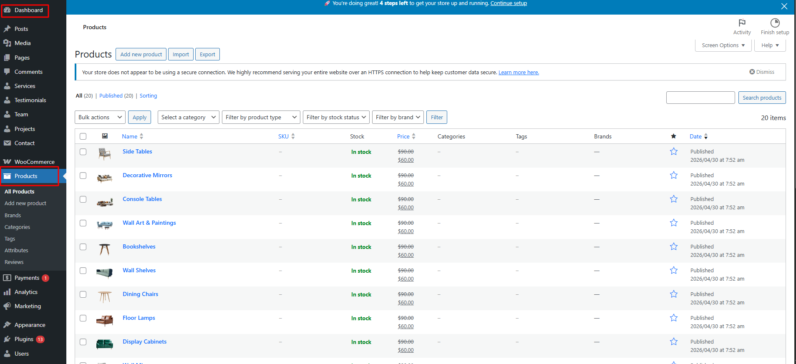The height and width of the screenshot is (364, 796).
Task: Dismiss the HTTPS security notice
Action: click(x=762, y=72)
